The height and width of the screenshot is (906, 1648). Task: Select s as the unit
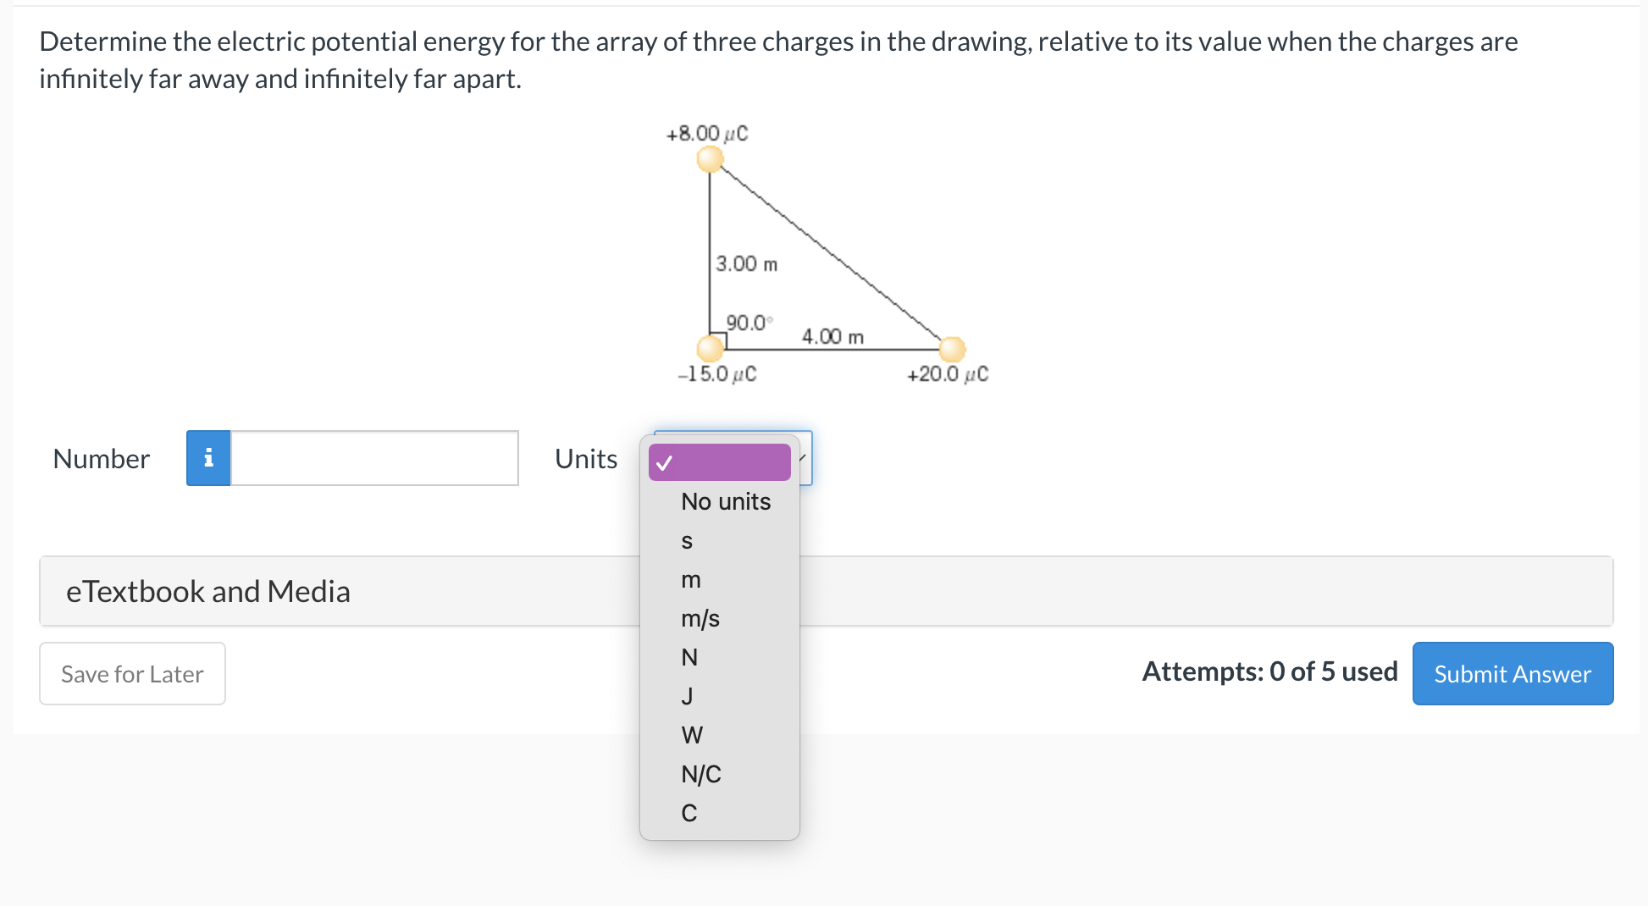pos(688,540)
